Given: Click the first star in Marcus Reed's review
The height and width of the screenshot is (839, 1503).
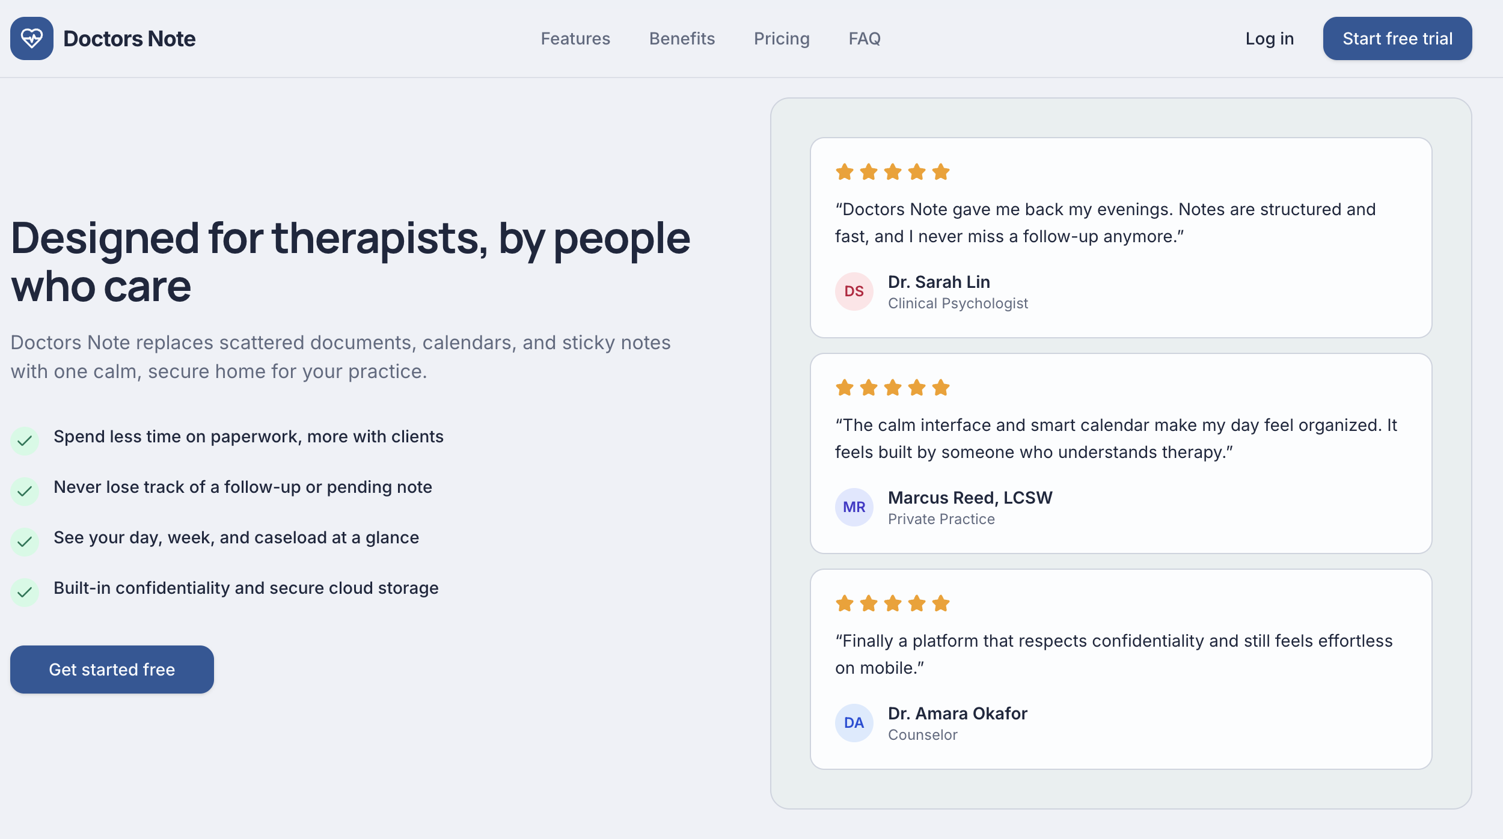Looking at the screenshot, I should tap(845, 388).
